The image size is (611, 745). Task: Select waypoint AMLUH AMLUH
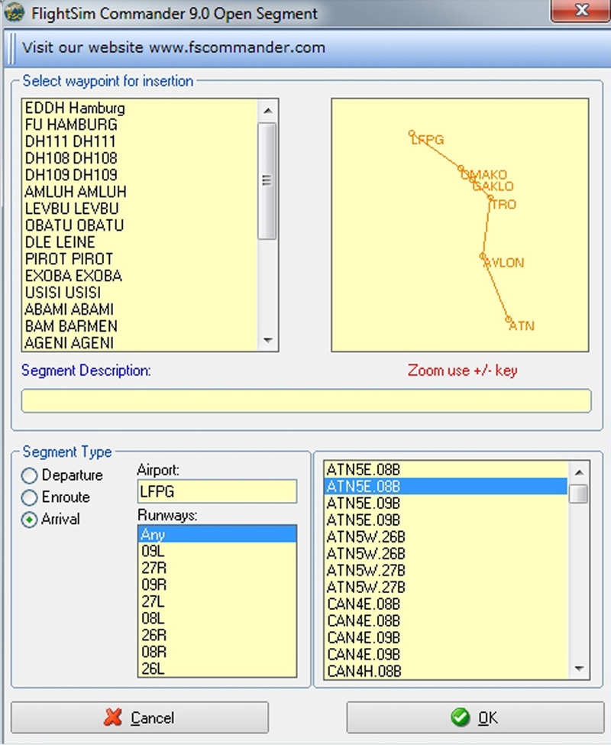[x=140, y=192]
